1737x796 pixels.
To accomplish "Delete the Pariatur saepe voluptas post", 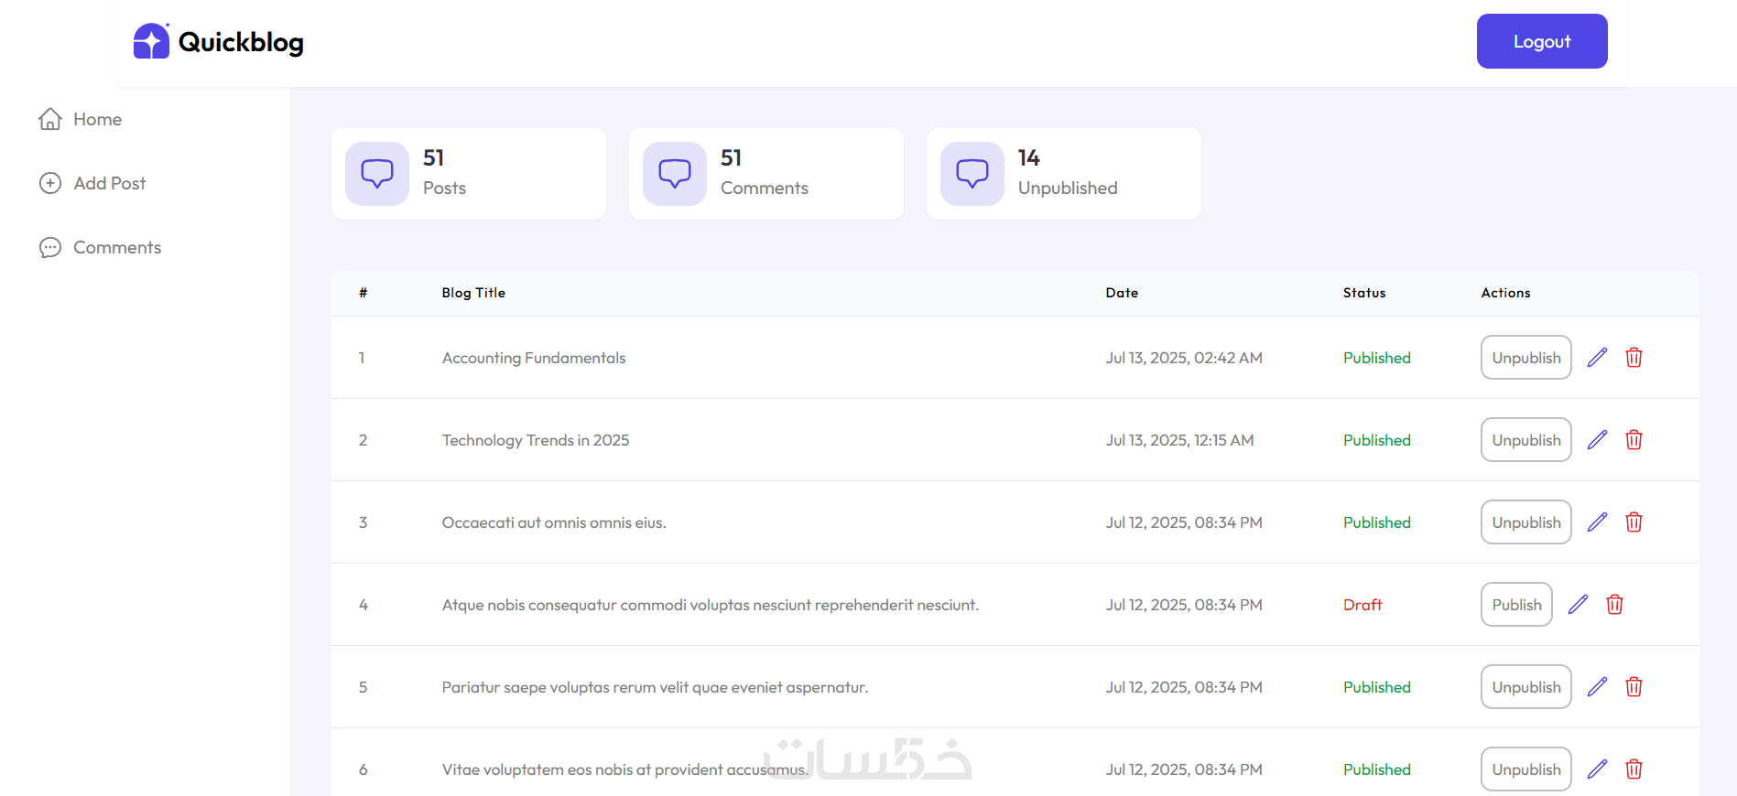I will tap(1634, 687).
